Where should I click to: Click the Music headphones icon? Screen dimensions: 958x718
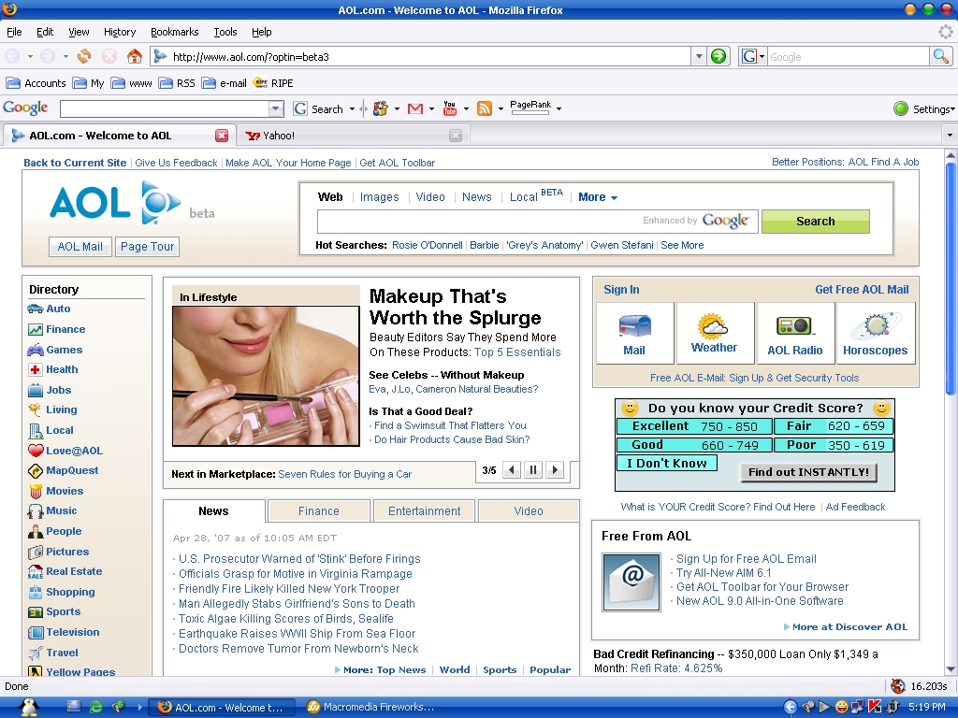pos(36,511)
